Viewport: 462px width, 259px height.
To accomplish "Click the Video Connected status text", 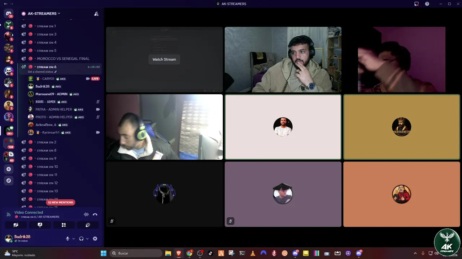I will 29,212.
